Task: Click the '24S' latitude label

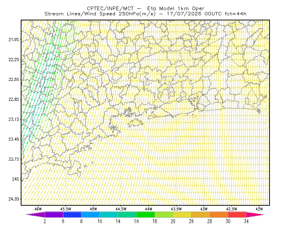Action: (16, 179)
